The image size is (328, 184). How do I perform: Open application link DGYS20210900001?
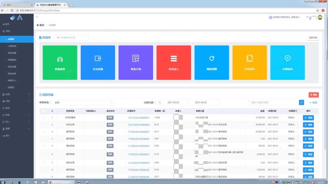[139, 125]
